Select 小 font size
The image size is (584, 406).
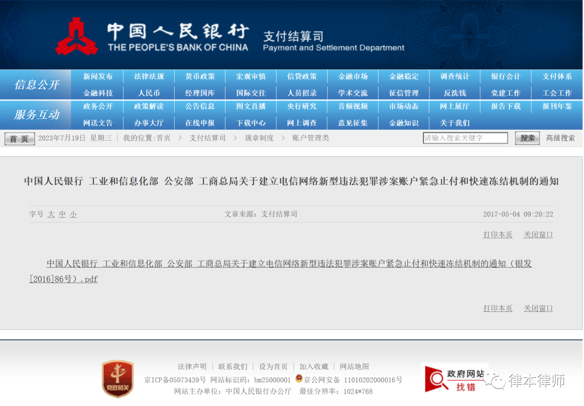click(73, 215)
